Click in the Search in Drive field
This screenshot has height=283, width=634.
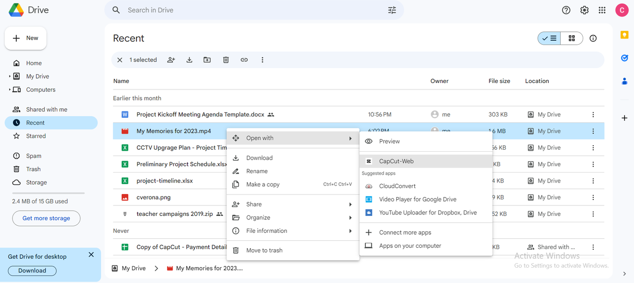pyautogui.click(x=254, y=10)
